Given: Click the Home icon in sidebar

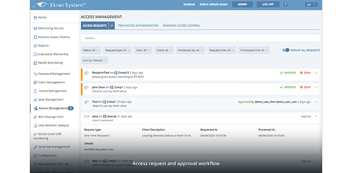Looking at the screenshot, I should [35, 17].
